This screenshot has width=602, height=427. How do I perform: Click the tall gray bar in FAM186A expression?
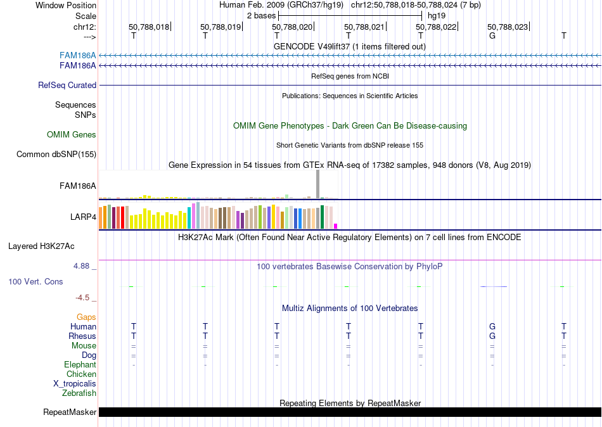(318, 184)
